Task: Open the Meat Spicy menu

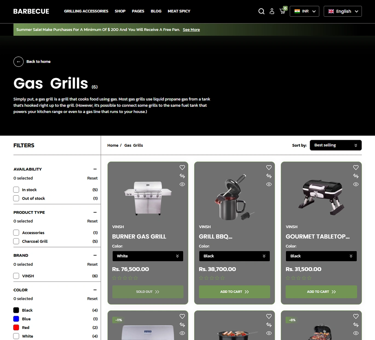Action: pos(179,11)
